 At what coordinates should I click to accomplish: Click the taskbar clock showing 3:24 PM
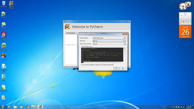point(189,107)
